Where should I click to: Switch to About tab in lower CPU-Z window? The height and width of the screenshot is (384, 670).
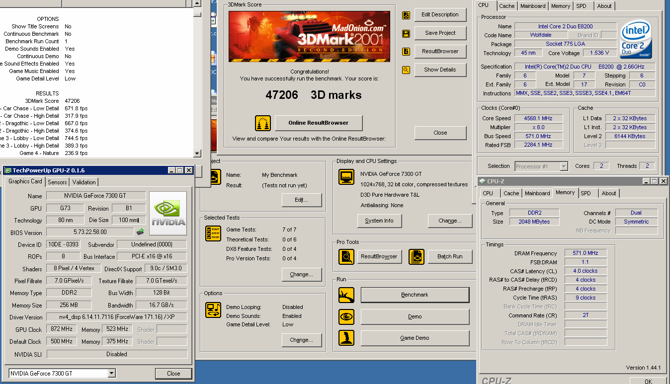click(x=609, y=193)
